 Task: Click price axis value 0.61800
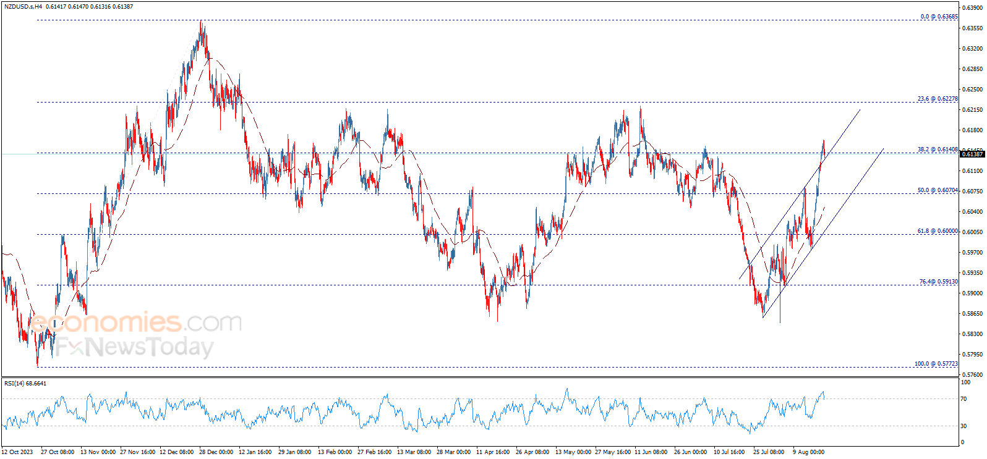(972, 130)
